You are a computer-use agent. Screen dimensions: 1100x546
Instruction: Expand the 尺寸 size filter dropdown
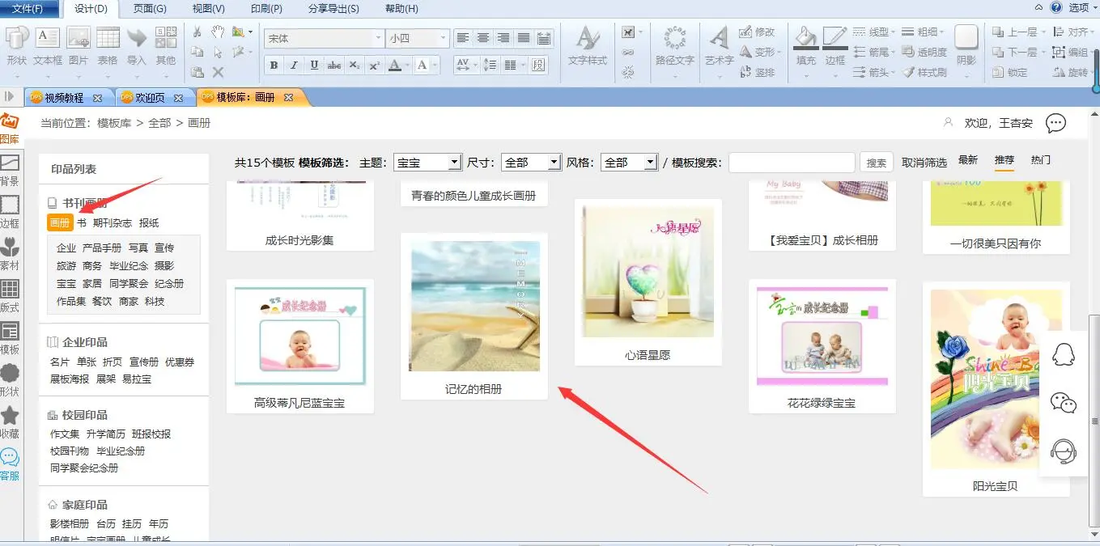click(531, 163)
